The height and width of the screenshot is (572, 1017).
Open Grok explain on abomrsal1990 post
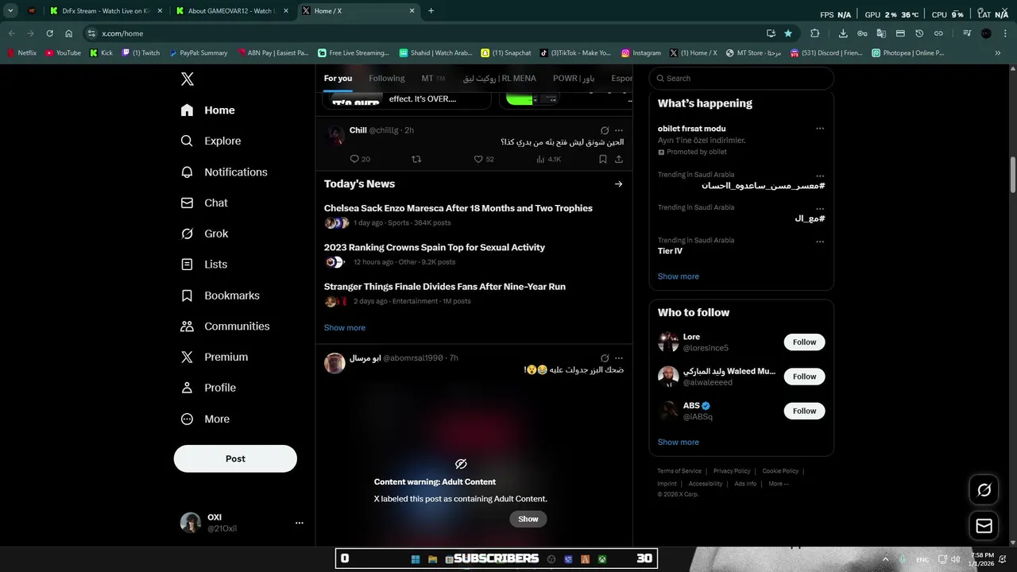click(x=605, y=358)
